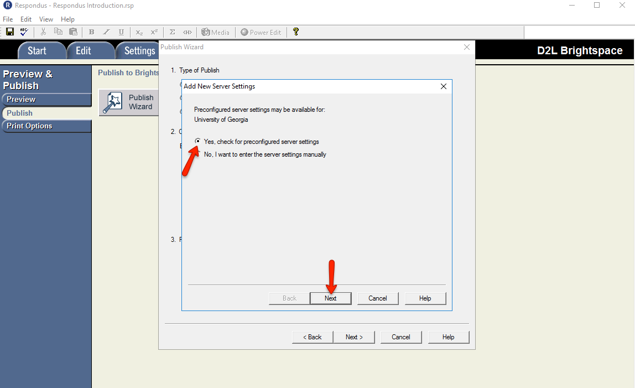Screen dimensions: 635x388
Task: Click the disabled Back button in server dialog
Action: coord(289,298)
